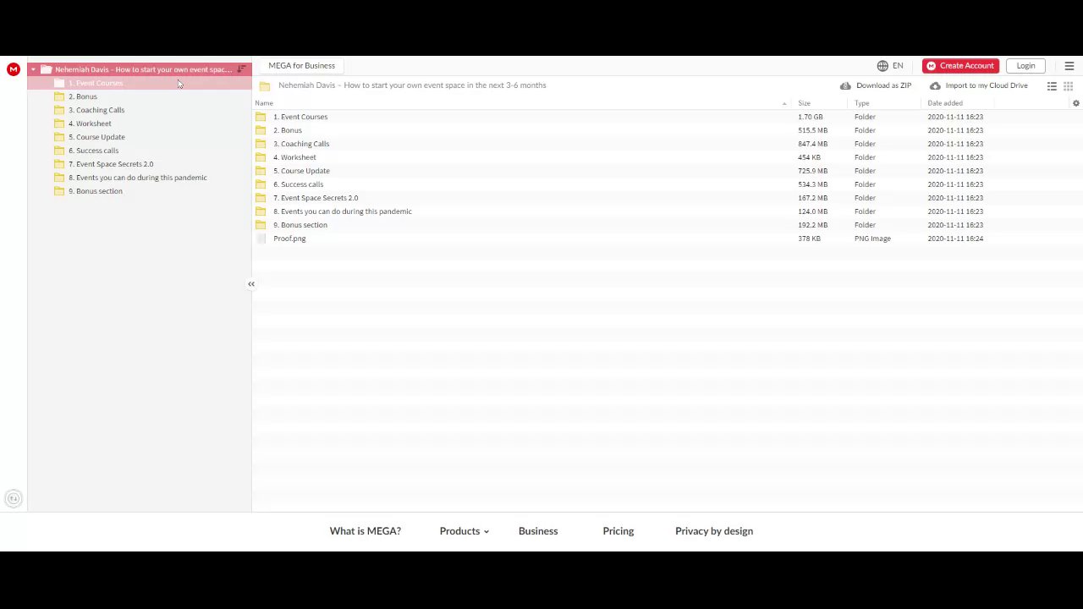Click the Proof.png file icon
The height and width of the screenshot is (609, 1083).
[x=261, y=239]
